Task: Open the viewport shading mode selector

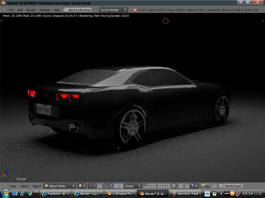Action: (x=82, y=186)
